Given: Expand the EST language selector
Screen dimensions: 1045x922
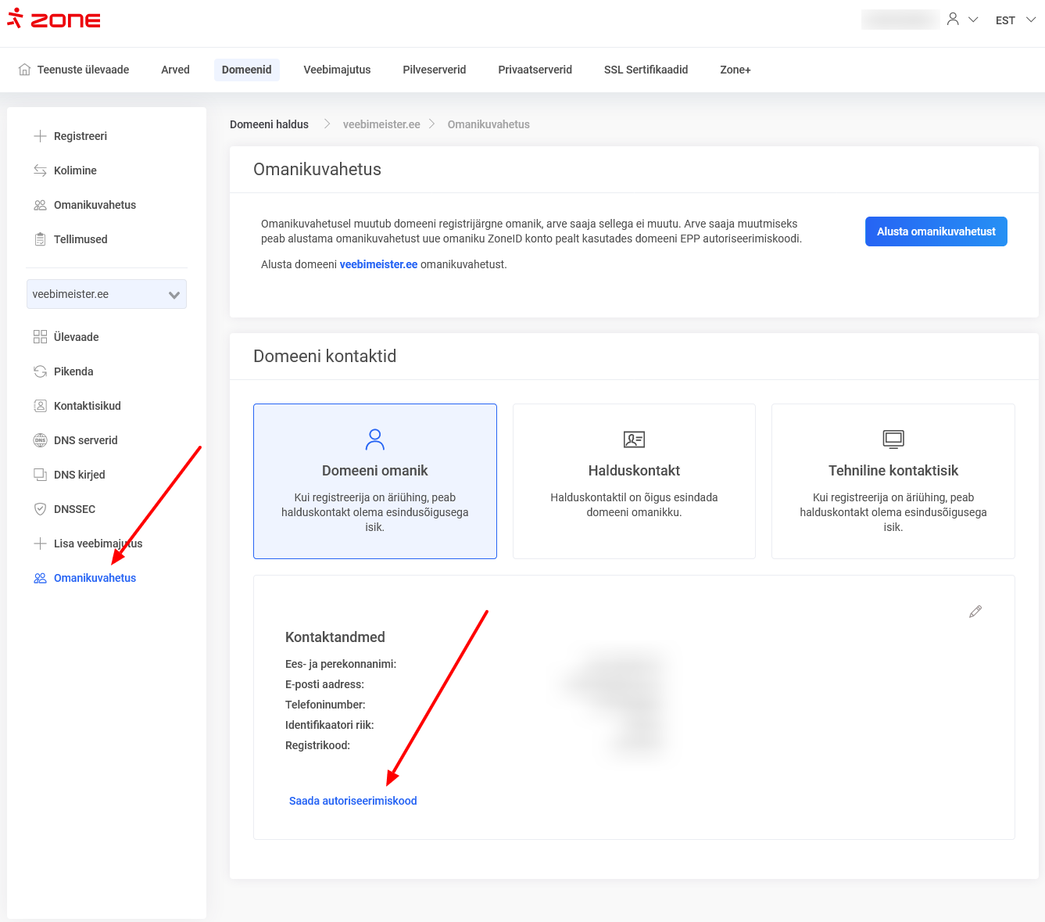Looking at the screenshot, I should (1015, 20).
